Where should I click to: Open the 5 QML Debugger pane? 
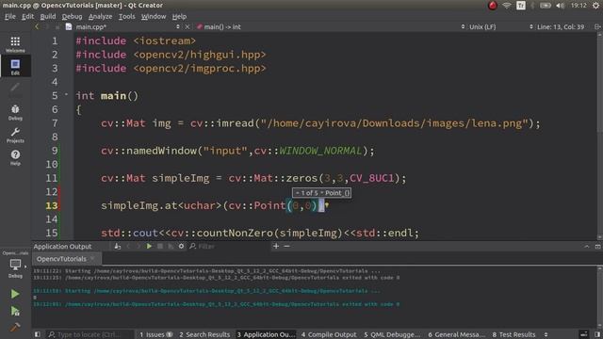(x=392, y=334)
